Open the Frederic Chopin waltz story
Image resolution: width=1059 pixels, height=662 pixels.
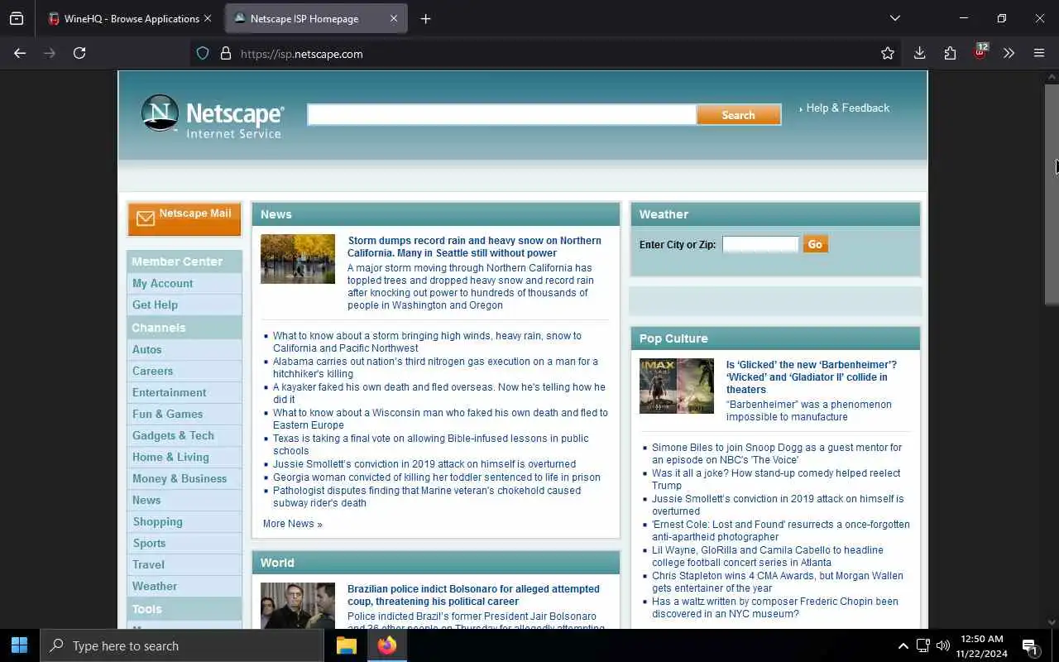[x=774, y=607]
